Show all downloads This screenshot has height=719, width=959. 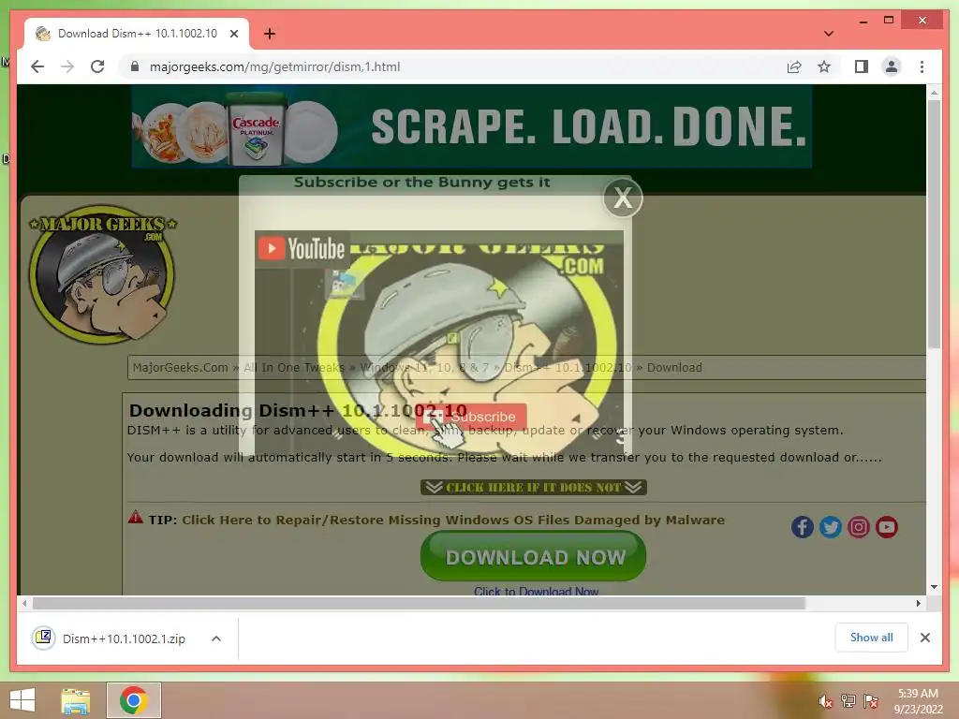[871, 638]
